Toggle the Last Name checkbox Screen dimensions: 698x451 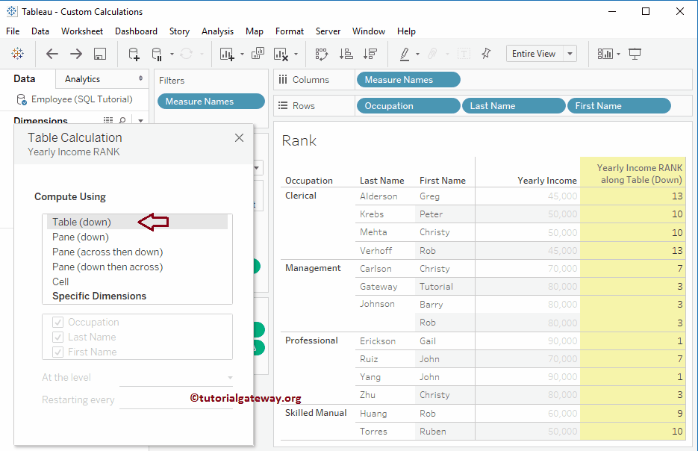[57, 338]
